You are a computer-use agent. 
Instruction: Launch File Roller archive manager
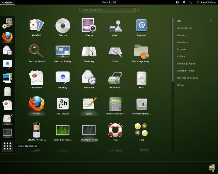click(x=115, y=80)
